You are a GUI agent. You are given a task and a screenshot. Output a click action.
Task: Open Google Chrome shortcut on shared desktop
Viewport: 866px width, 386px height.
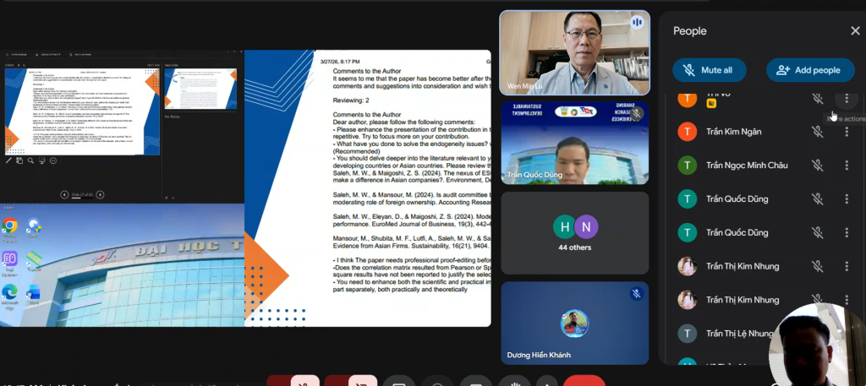point(10,226)
